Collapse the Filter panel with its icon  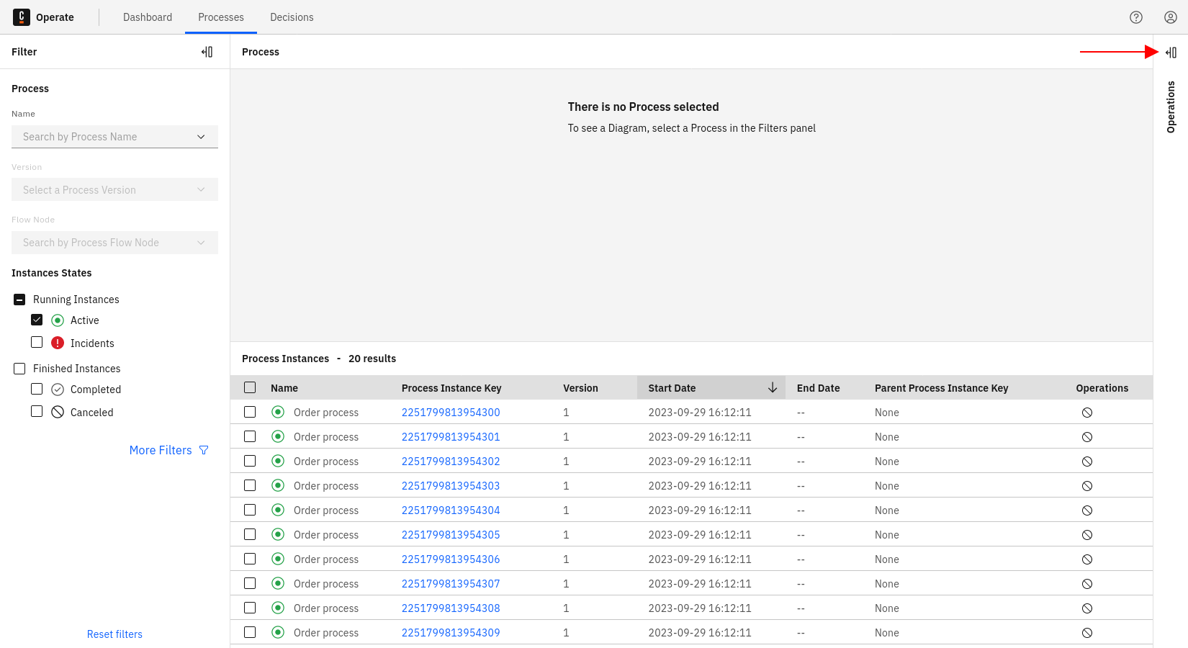tap(207, 52)
